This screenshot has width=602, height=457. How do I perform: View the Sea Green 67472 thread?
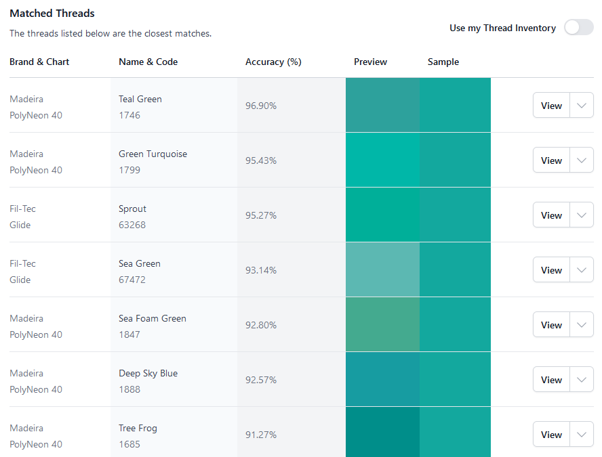pos(551,270)
